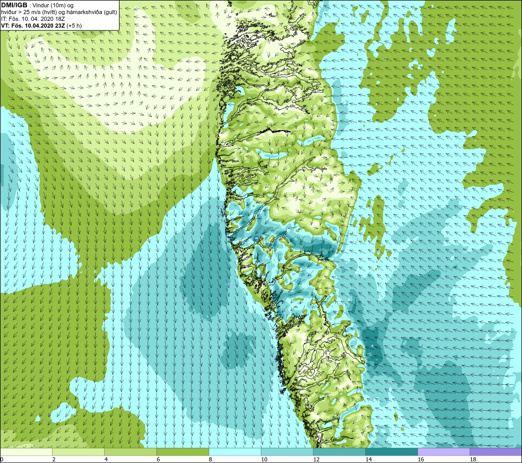Click the 4–6 m/s green legend swatch
522x463 pixels.
pos(130,452)
